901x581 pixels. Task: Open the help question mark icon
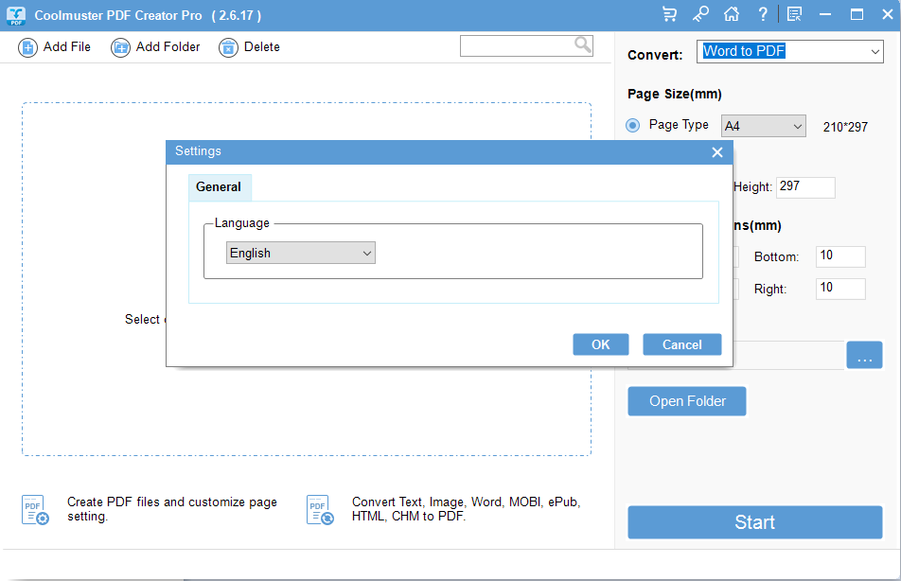[x=763, y=14]
